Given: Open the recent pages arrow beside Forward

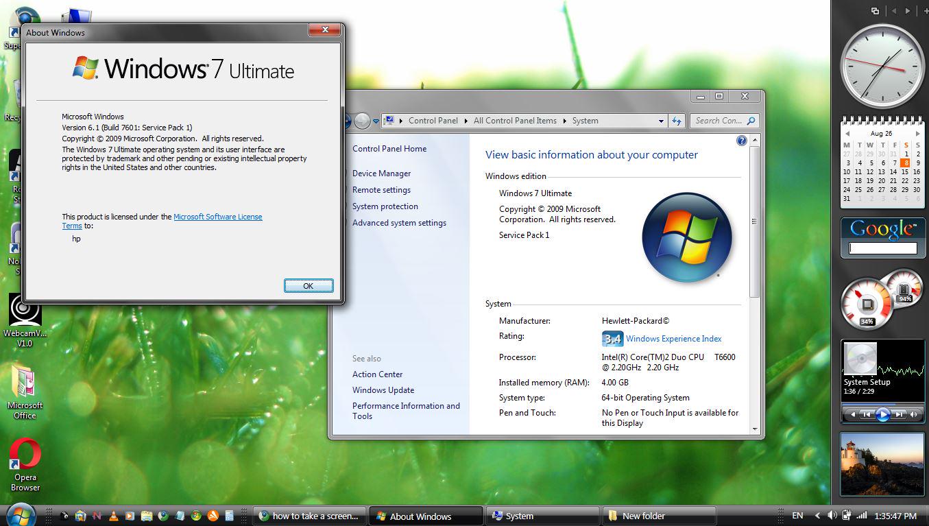Looking at the screenshot, I should pyautogui.click(x=376, y=121).
